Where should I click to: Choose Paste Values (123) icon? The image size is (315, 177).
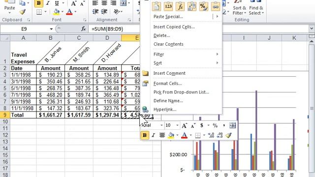[x=168, y=6]
